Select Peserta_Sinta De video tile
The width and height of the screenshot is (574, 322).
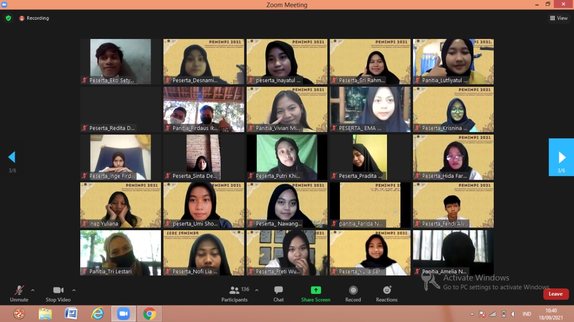(204, 157)
